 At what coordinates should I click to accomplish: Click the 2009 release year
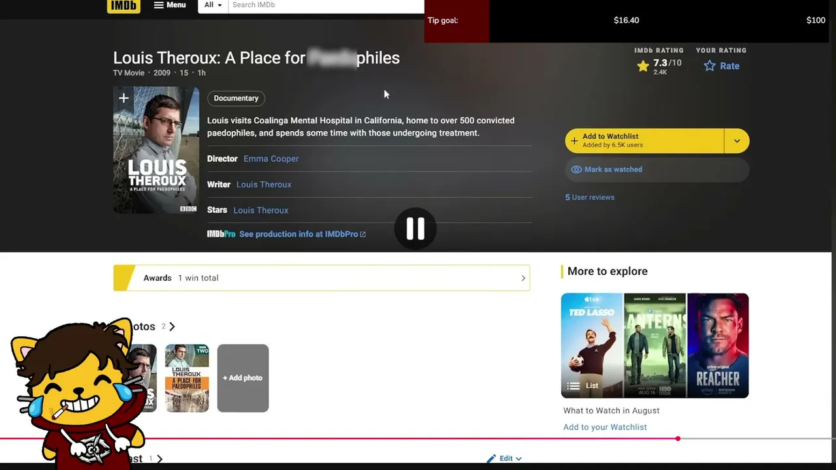[162, 73]
